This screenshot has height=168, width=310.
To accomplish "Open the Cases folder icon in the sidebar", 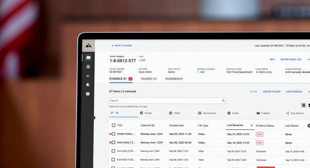I will click(88, 58).
